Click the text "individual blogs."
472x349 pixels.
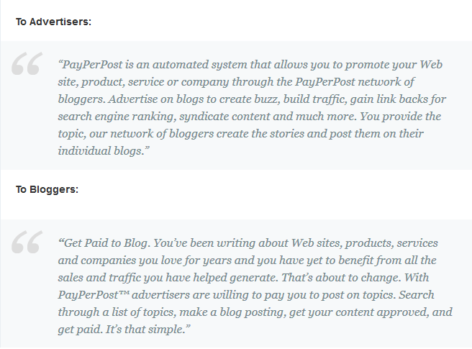click(102, 151)
